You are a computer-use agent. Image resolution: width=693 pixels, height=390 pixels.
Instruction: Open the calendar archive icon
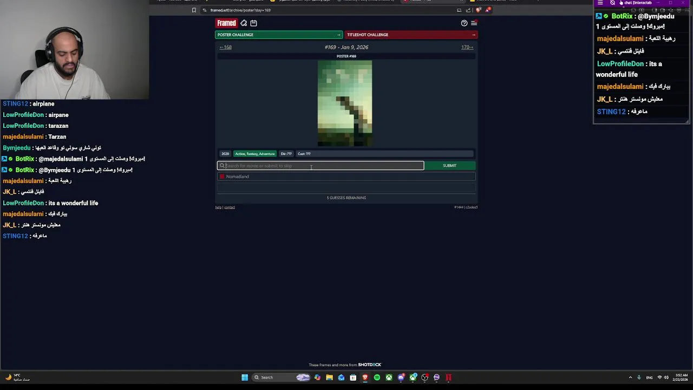[x=253, y=23]
